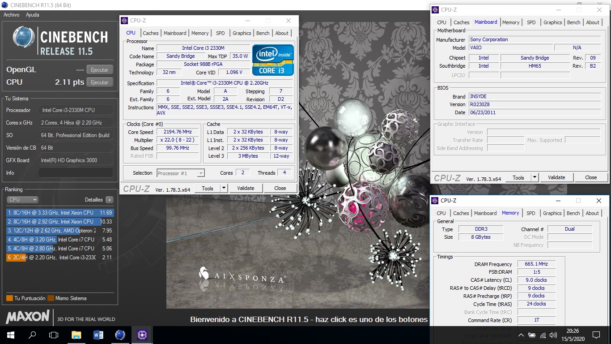This screenshot has height=344, width=611.
Task: Click Manufacturer Sony Corporation field
Action: click(535, 40)
